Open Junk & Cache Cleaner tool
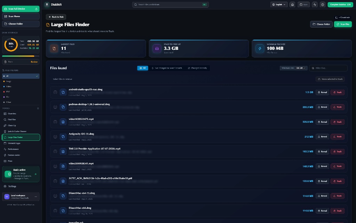Image resolution: width=356 pixels, height=223 pixels. 21,131
